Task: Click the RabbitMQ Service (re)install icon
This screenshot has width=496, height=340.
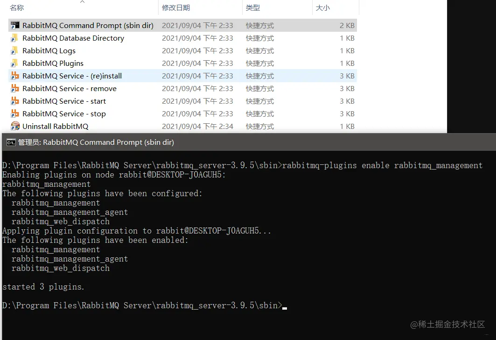Action: pyautogui.click(x=15, y=76)
